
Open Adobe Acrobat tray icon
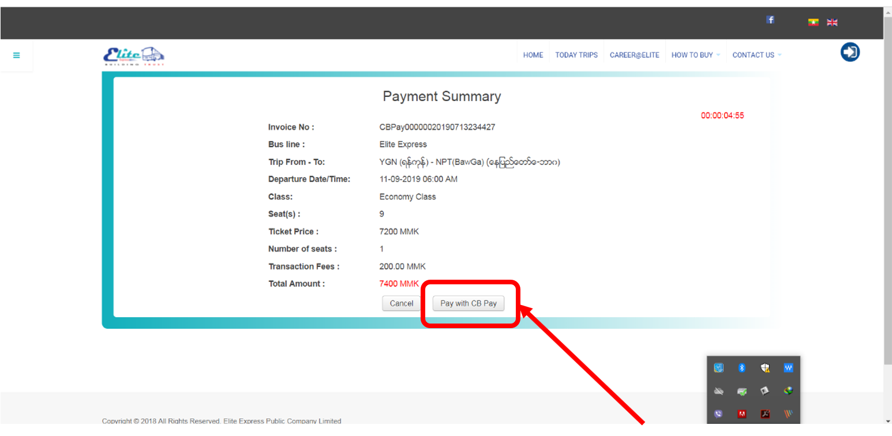click(x=766, y=414)
